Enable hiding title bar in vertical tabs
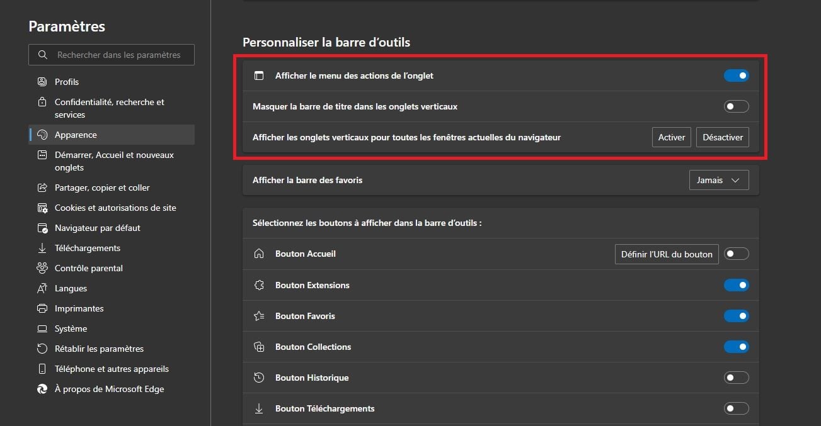Viewport: 821px width, 426px height. pos(736,106)
